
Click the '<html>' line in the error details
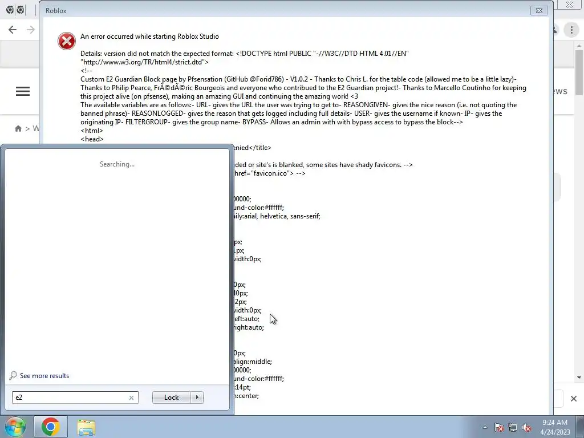coord(92,131)
